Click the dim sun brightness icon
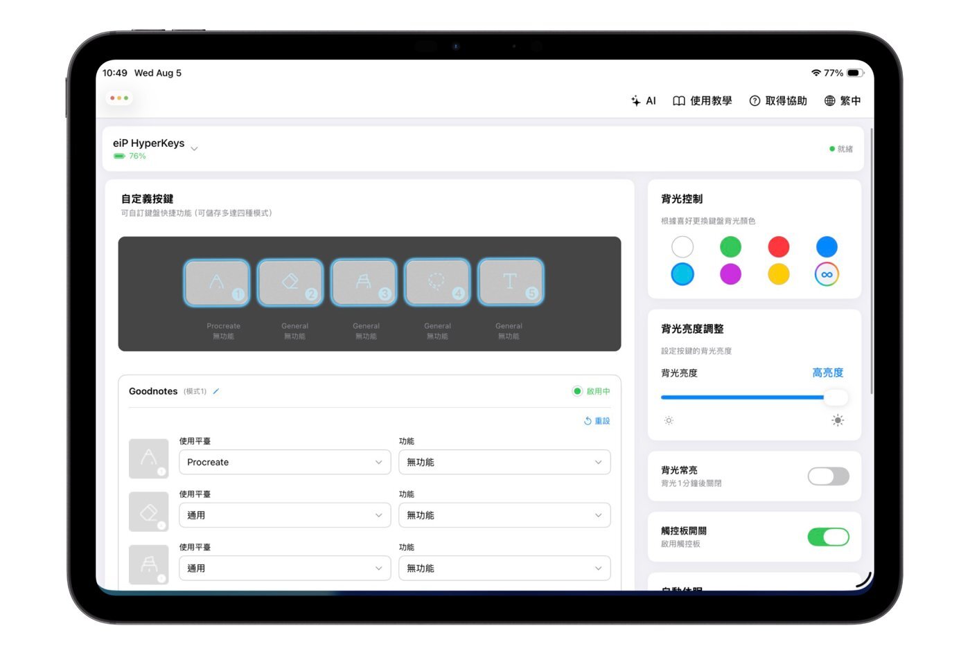The image size is (970, 646). (x=669, y=420)
